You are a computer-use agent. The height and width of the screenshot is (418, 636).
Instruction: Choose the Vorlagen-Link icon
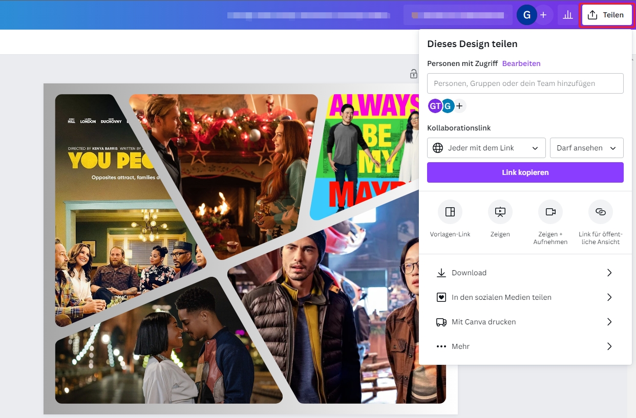(x=450, y=212)
